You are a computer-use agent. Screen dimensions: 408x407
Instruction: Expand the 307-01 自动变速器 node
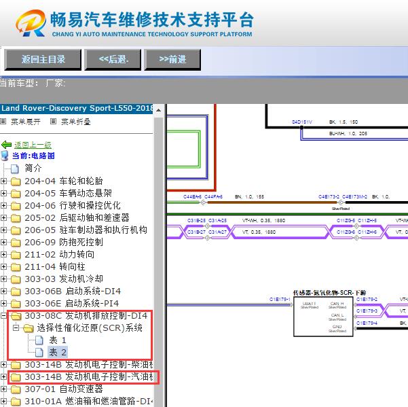(x=3, y=389)
